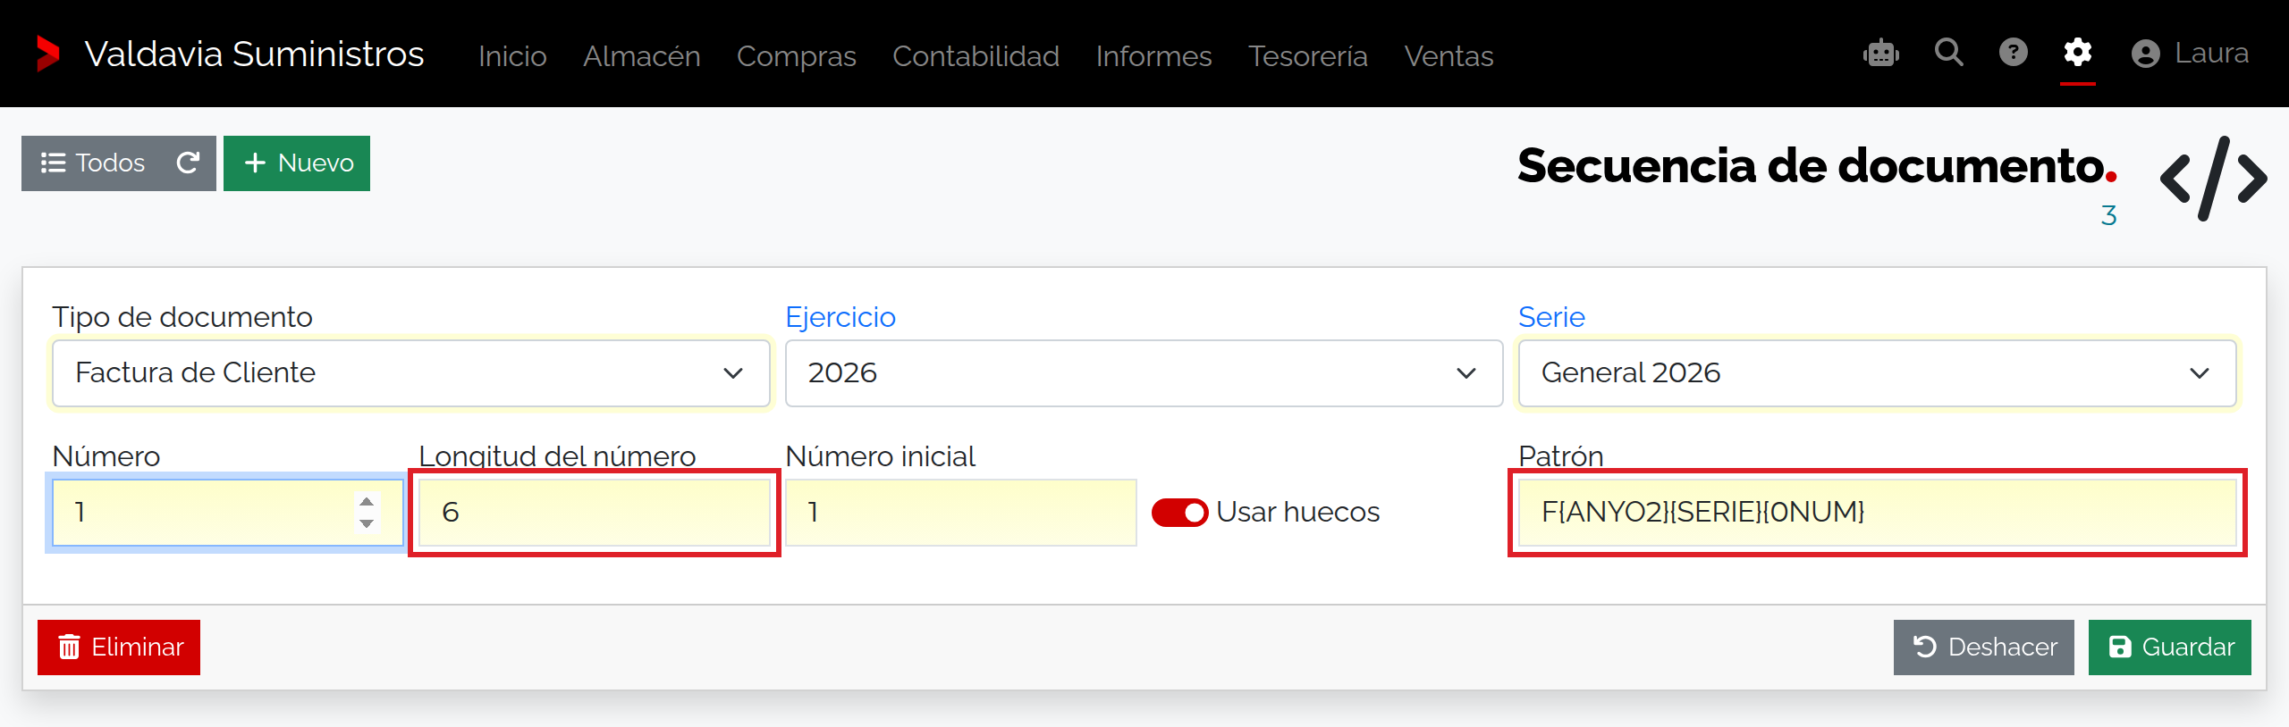The height and width of the screenshot is (727, 2289).
Task: Click the blue number 3 under the title
Action: click(2108, 215)
